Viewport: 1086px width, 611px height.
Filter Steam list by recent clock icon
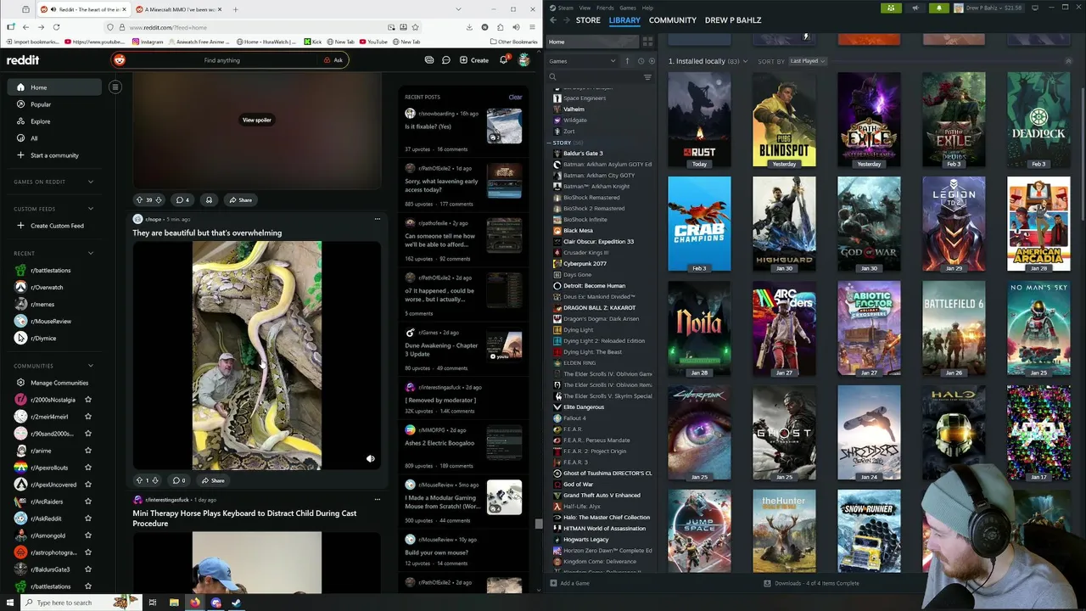point(641,61)
